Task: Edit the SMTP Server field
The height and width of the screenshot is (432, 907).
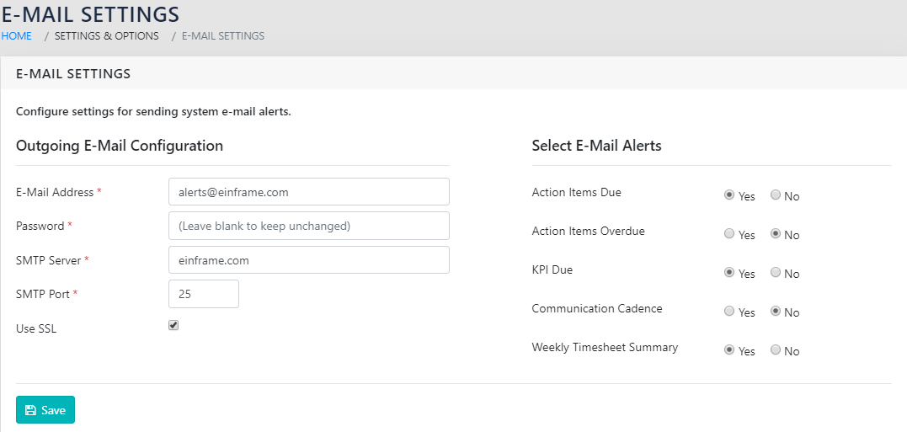Action: tap(308, 260)
